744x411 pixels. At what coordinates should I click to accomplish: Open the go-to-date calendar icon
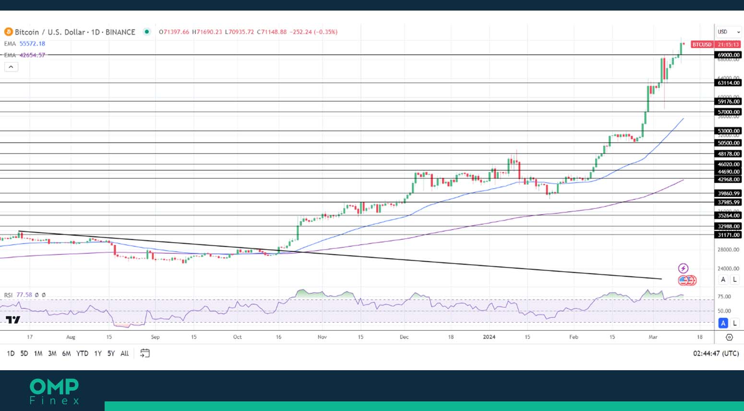[144, 353]
